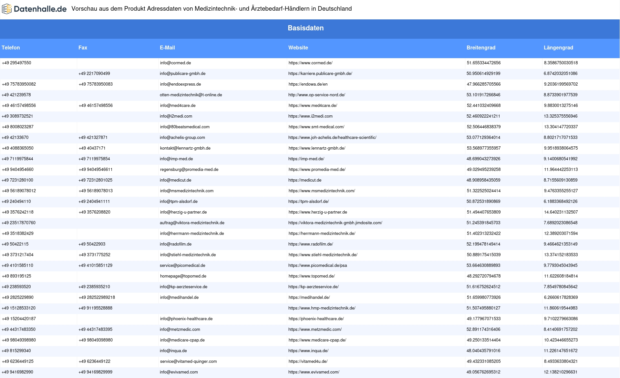
Task: Click the E-Mail column header
Action: [167, 48]
